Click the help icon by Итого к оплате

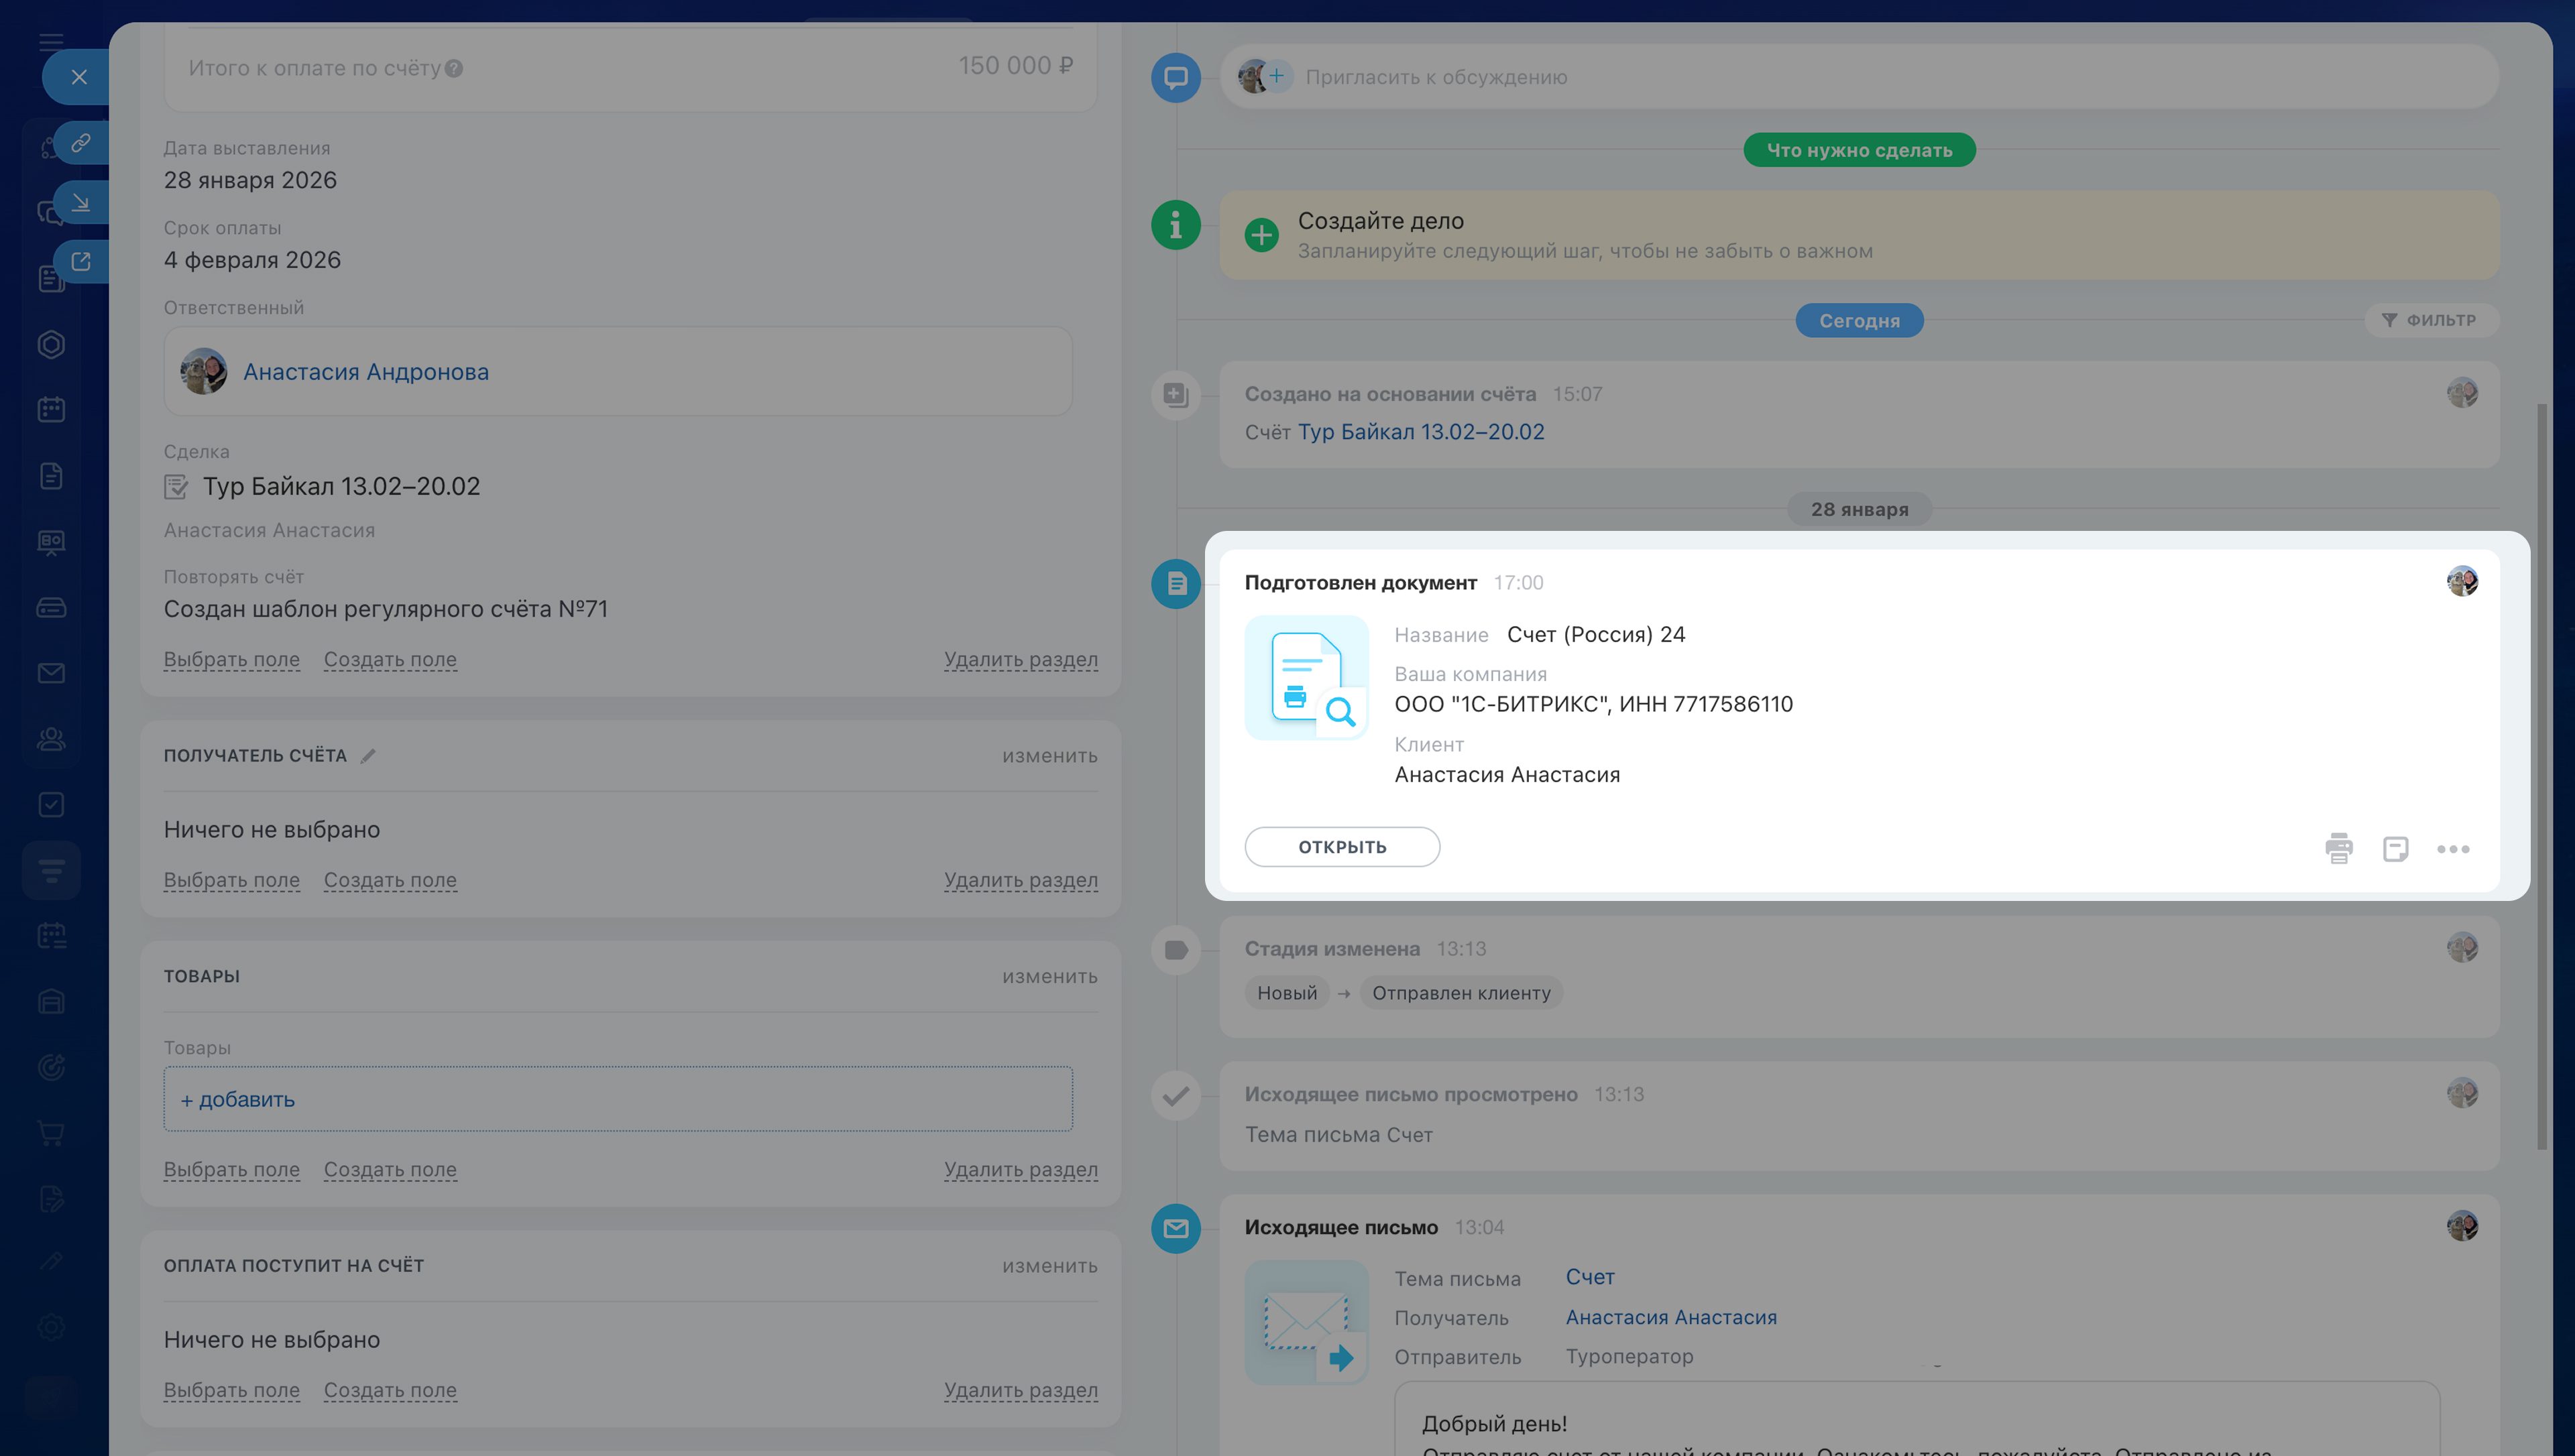click(x=454, y=69)
